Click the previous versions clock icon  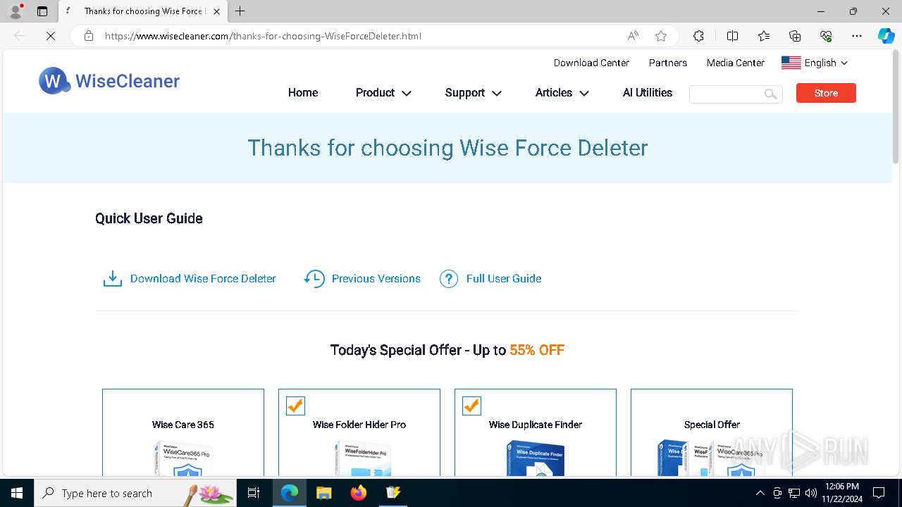314,279
